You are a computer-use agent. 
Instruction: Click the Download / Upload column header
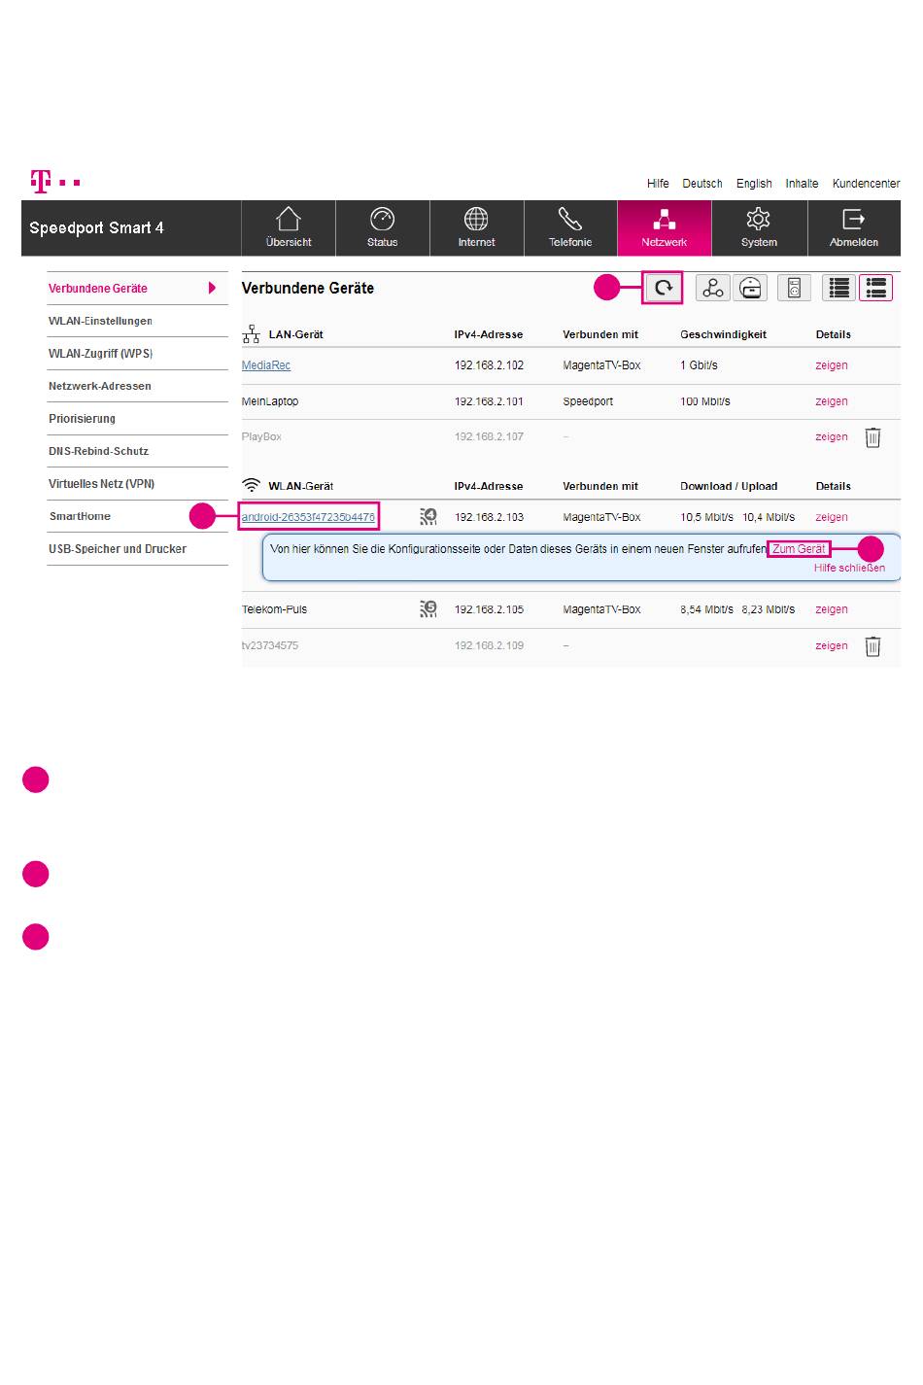tap(729, 486)
